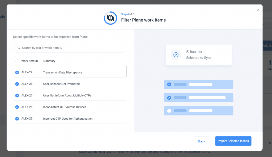Click 'Inconsistent OTP Across Devices' summary
The width and height of the screenshot is (272, 157).
click(x=65, y=107)
